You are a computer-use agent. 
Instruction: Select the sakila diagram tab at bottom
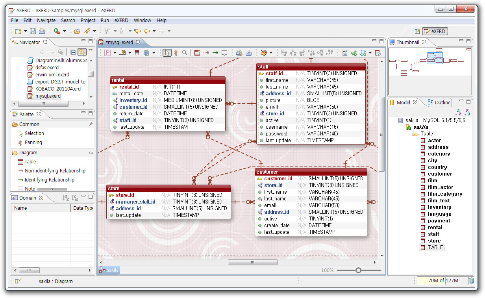(x=109, y=270)
